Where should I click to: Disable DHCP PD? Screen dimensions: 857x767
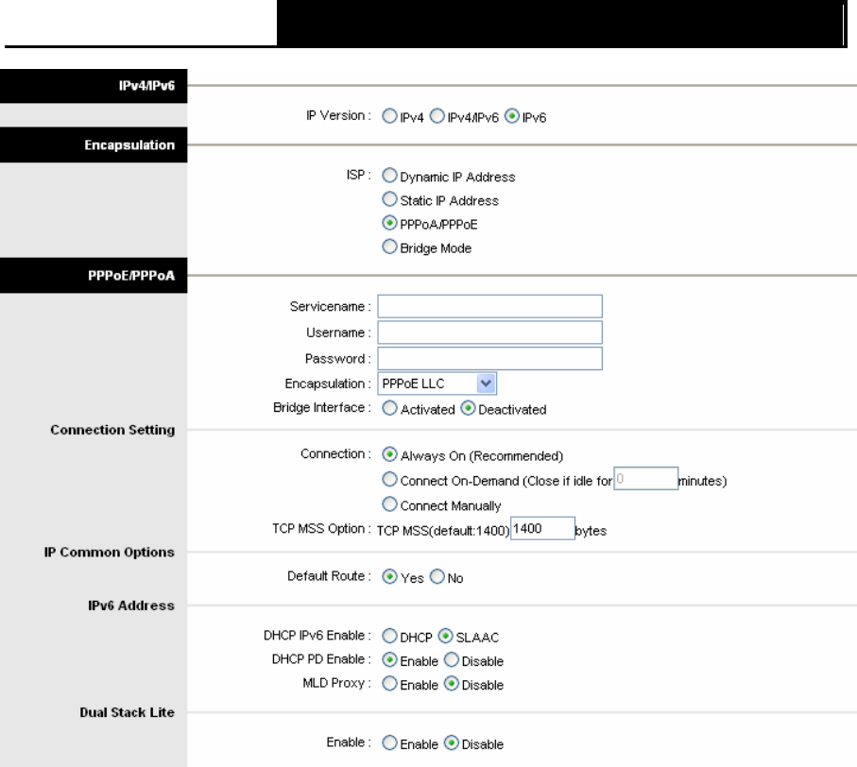pyautogui.click(x=451, y=660)
